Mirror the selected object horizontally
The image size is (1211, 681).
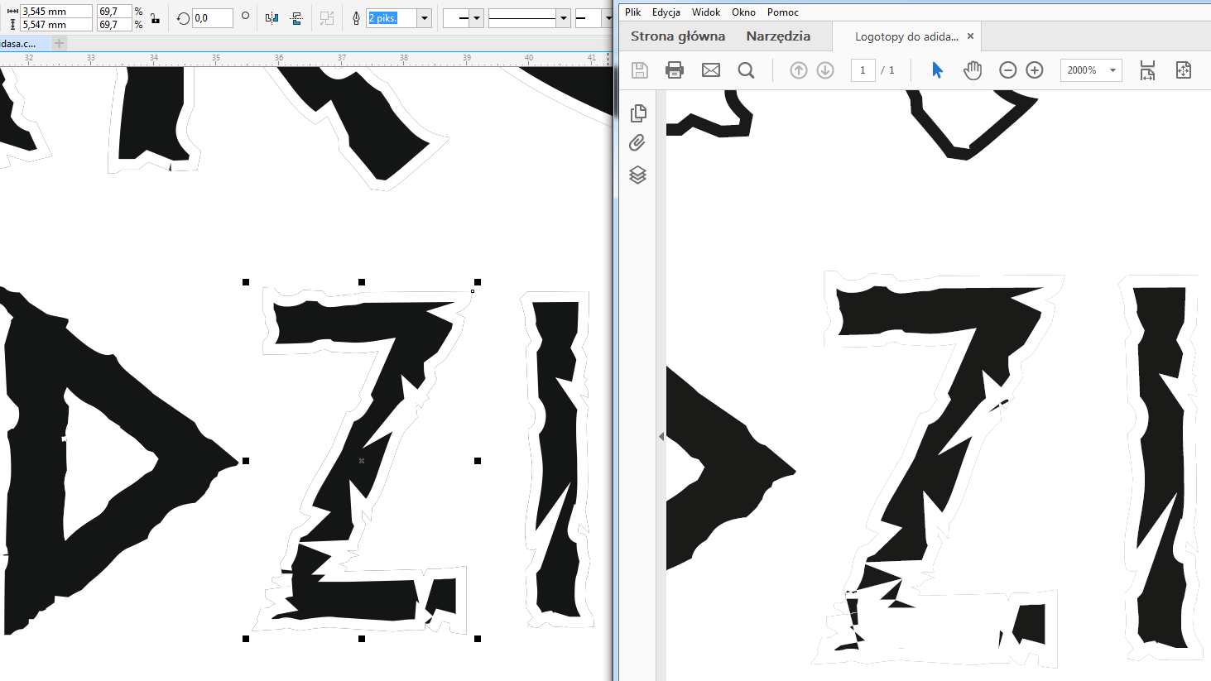272,17
